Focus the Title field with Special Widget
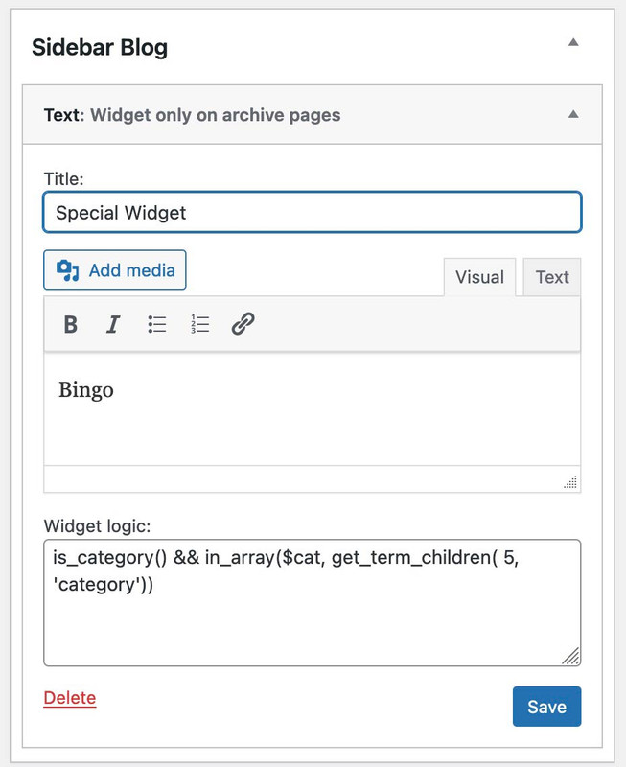Image resolution: width=626 pixels, height=767 pixels. (313, 212)
